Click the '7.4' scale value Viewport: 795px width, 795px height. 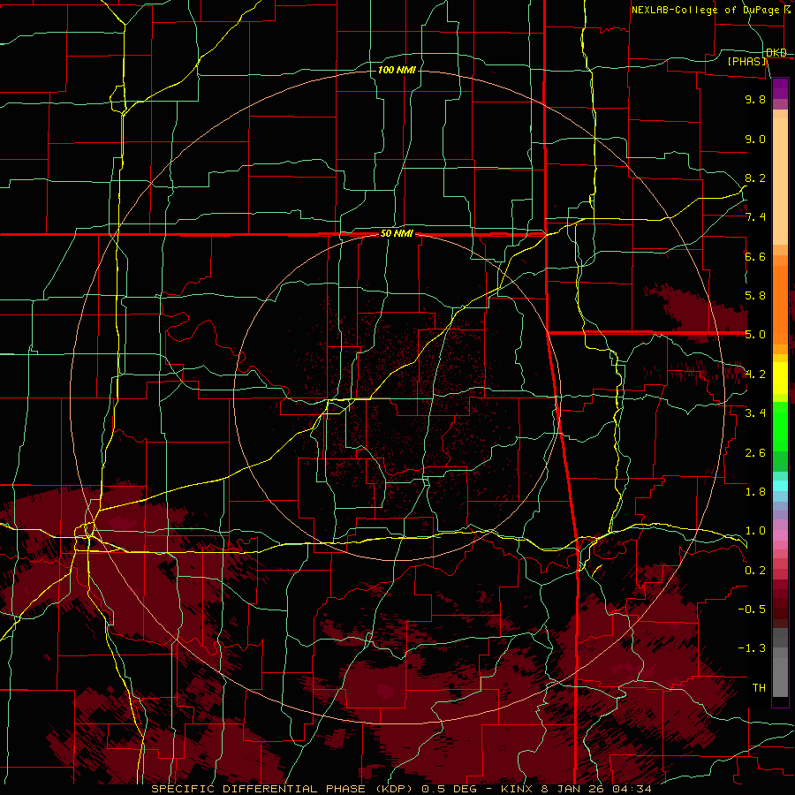click(755, 217)
